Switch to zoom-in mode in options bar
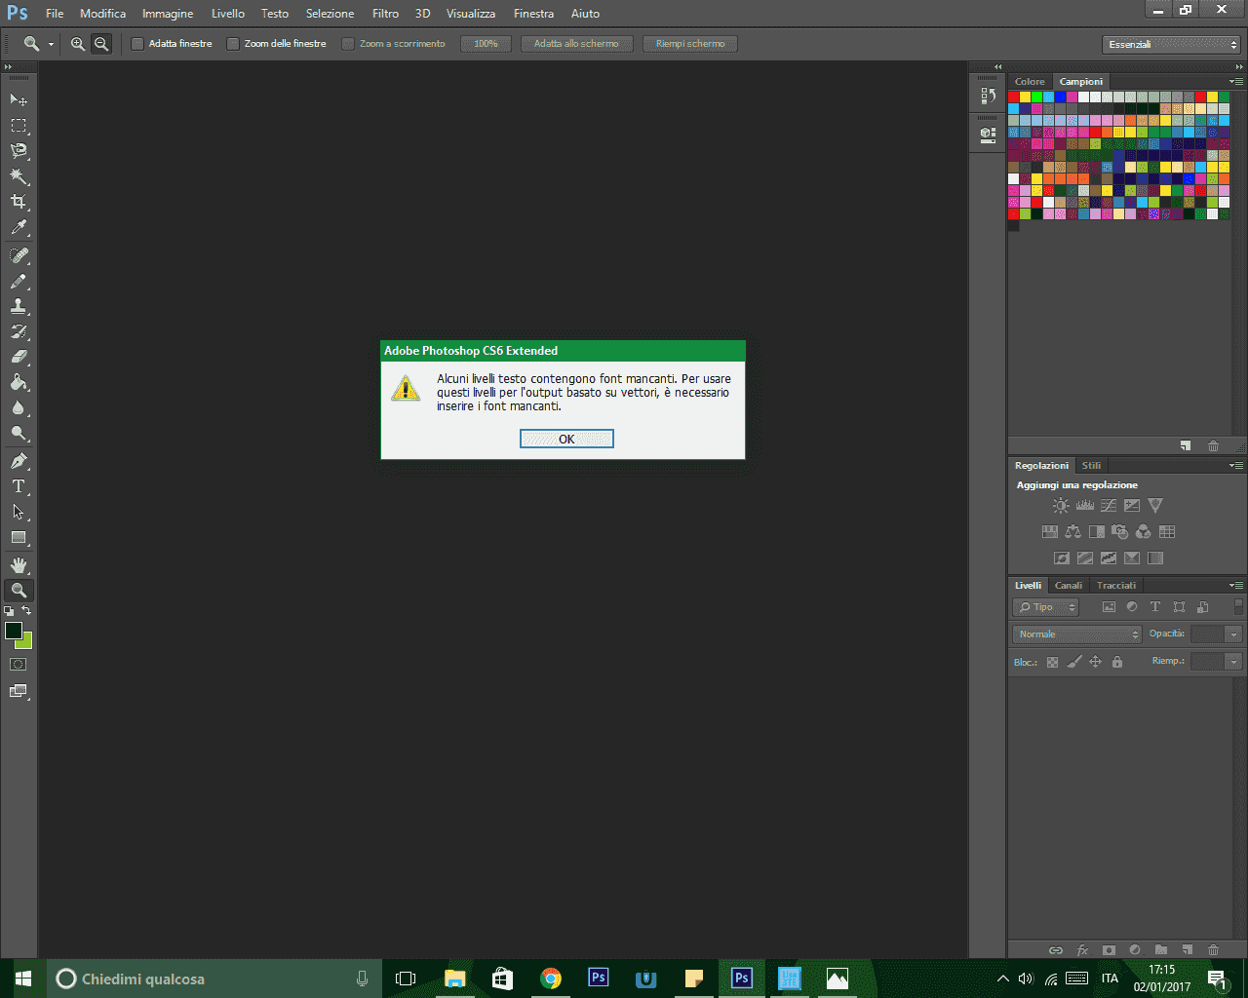Viewport: 1248px width, 998px height. (x=78, y=44)
